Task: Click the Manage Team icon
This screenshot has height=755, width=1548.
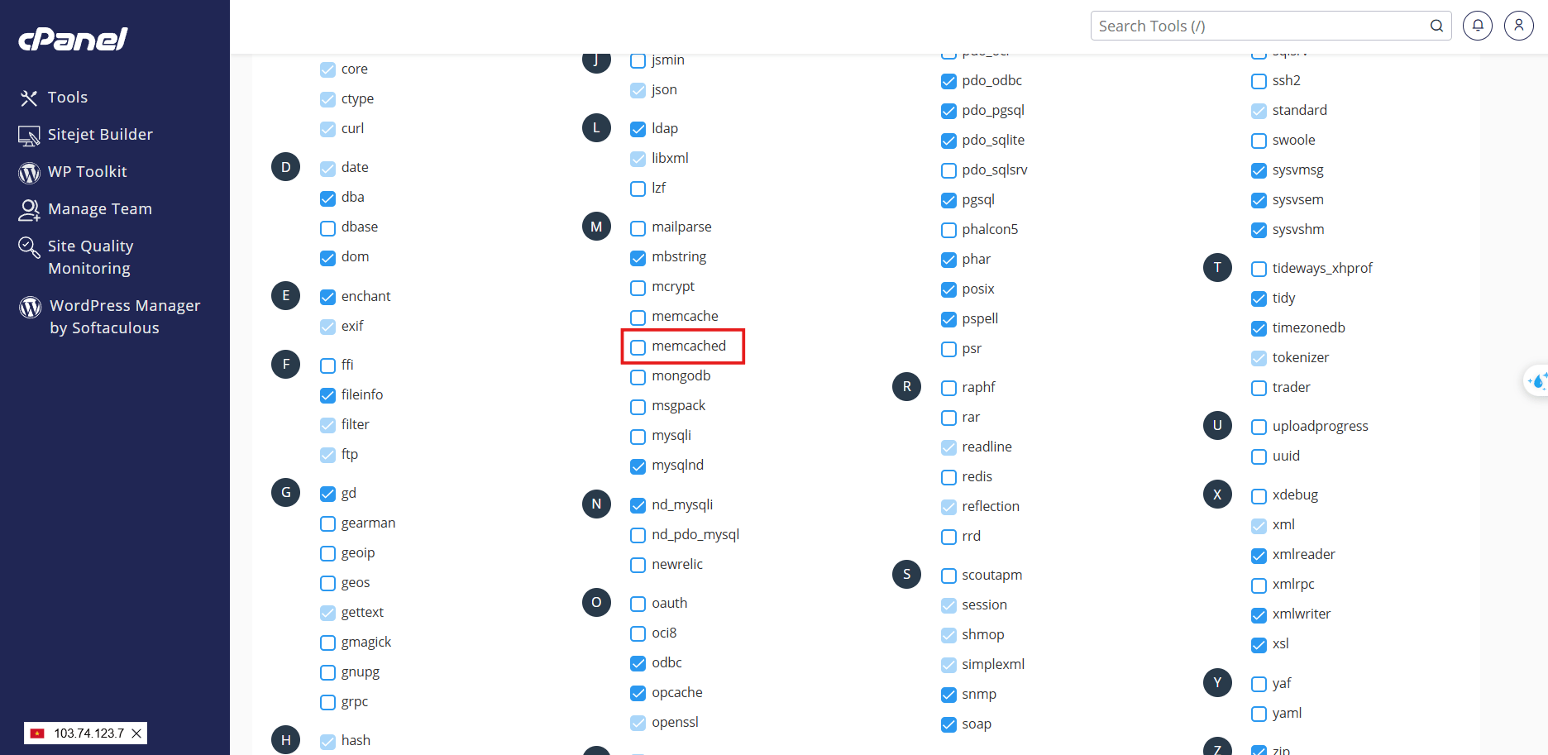Action: coord(29,210)
